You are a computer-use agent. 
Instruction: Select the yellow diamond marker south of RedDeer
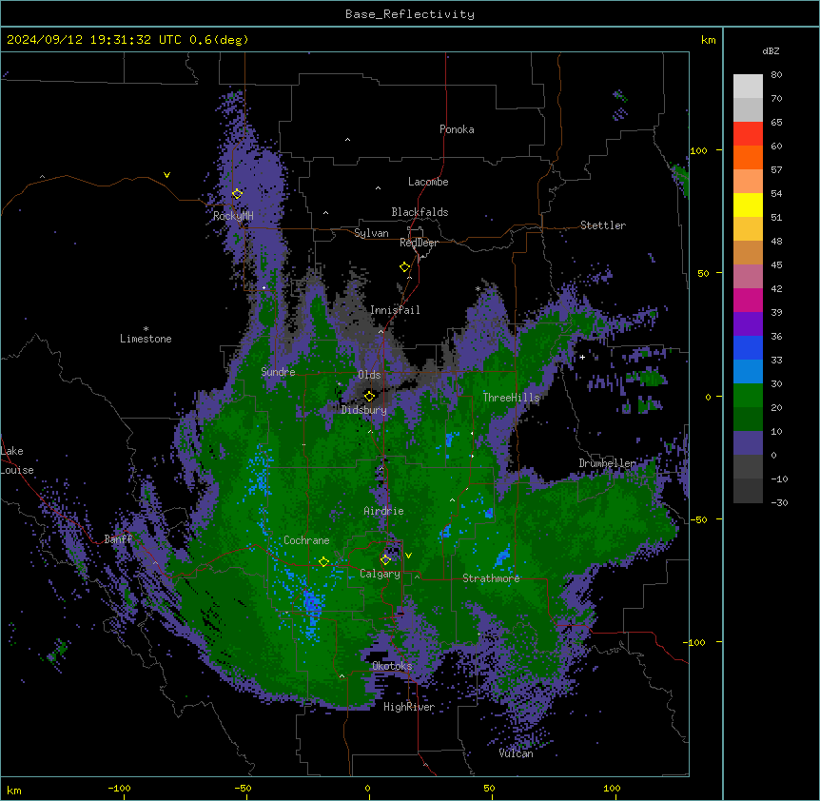tap(404, 267)
